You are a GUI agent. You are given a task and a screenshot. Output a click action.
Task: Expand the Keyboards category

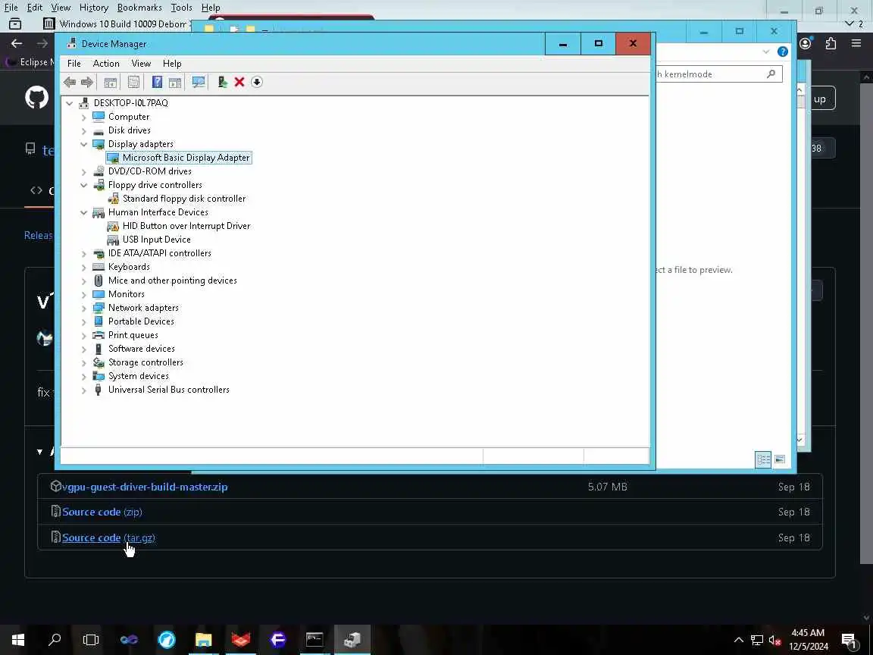click(83, 268)
